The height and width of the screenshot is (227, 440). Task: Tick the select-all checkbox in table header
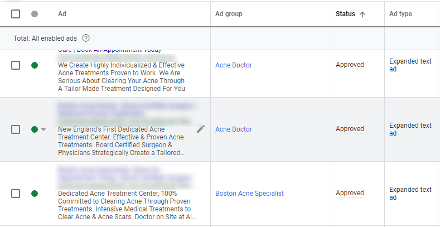click(16, 14)
